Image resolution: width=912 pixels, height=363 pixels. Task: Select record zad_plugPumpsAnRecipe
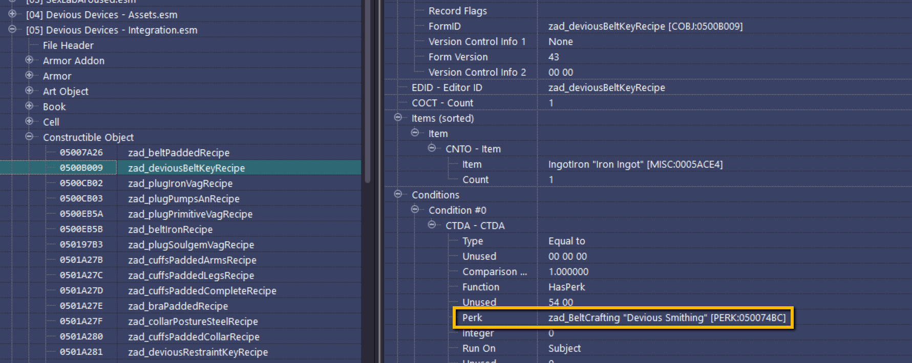(184, 199)
